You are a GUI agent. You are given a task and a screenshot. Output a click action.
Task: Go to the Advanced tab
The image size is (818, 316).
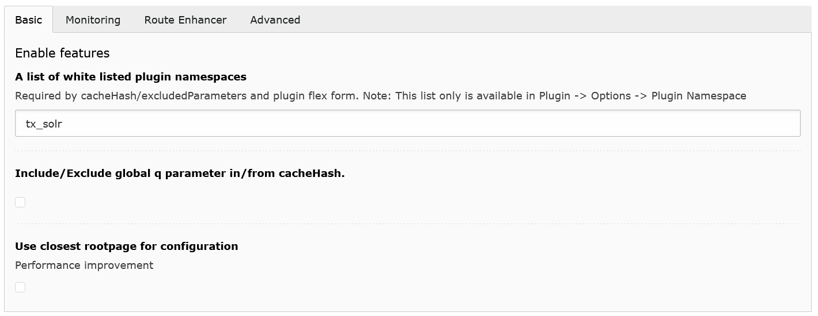click(275, 20)
